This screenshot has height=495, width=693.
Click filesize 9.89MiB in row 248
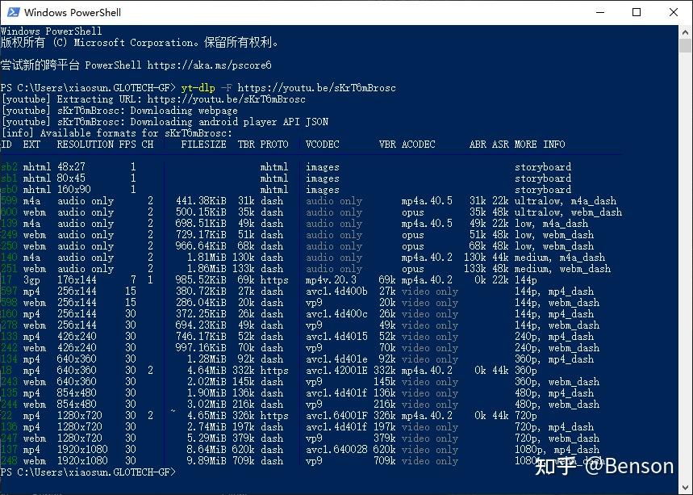tap(207, 461)
